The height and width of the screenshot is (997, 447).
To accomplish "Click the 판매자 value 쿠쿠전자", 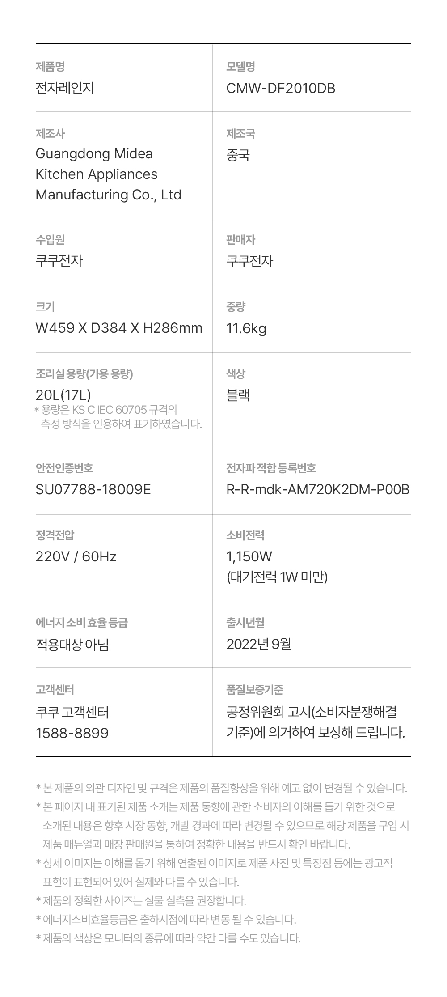I will (249, 260).
